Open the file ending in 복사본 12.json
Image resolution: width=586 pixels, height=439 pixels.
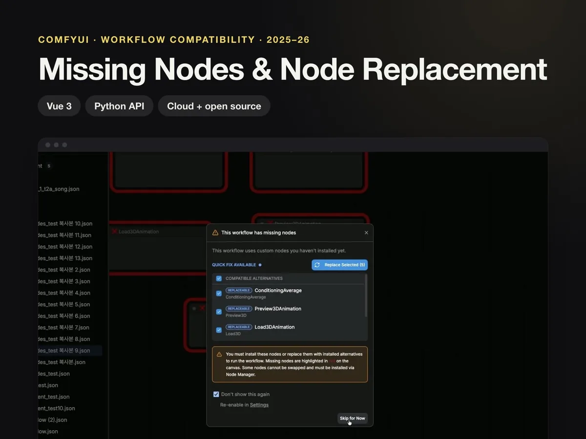click(x=65, y=247)
